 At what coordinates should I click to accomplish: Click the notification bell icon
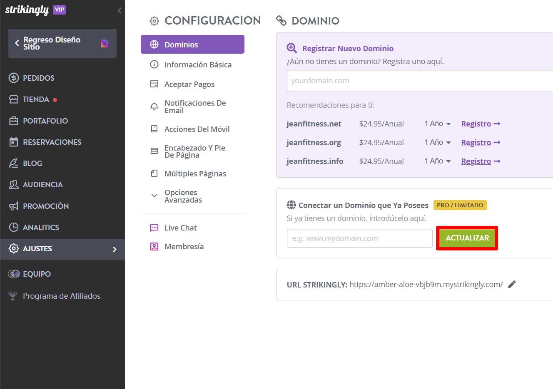(154, 107)
